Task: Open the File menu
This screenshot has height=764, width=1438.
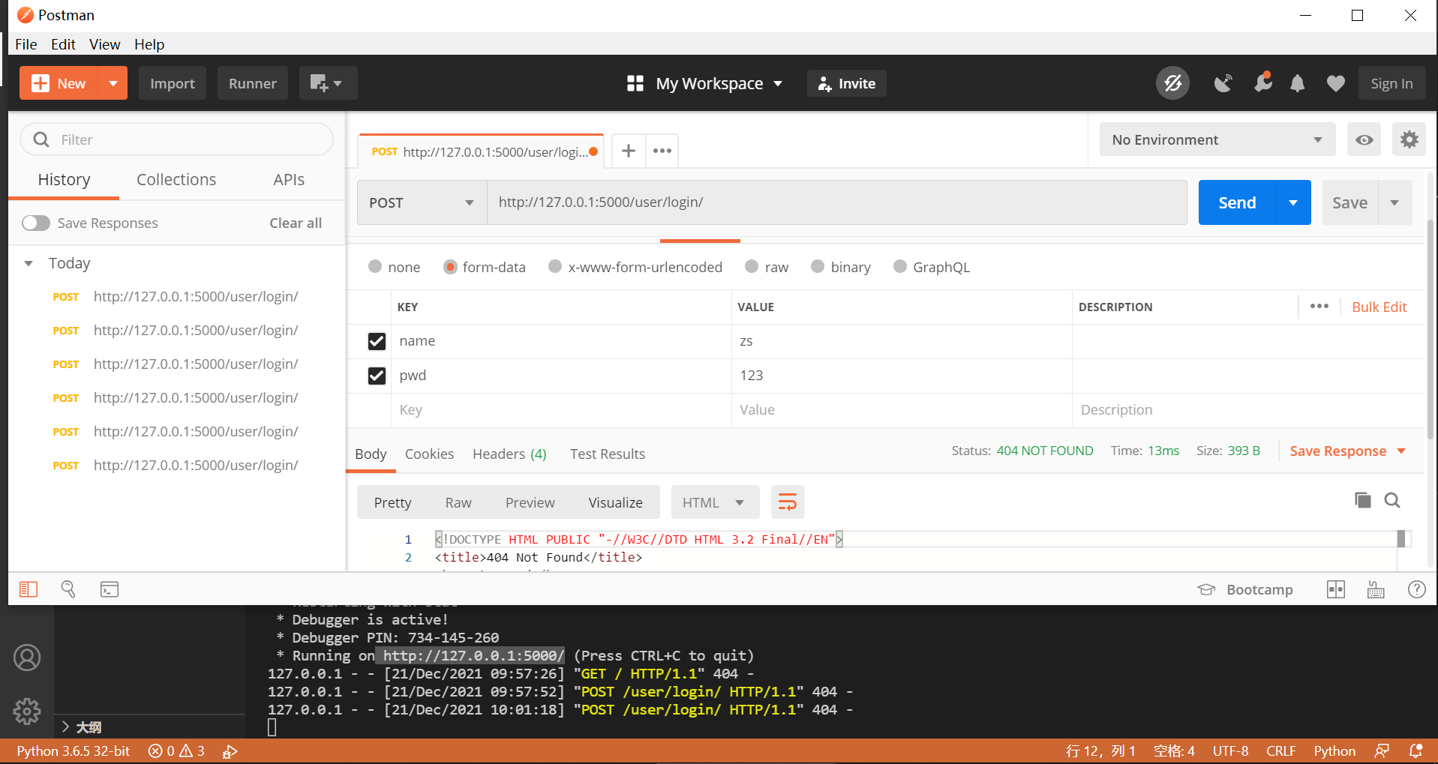Action: click(x=26, y=44)
